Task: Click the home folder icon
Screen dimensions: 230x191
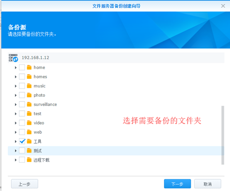Action: [x=29, y=68]
